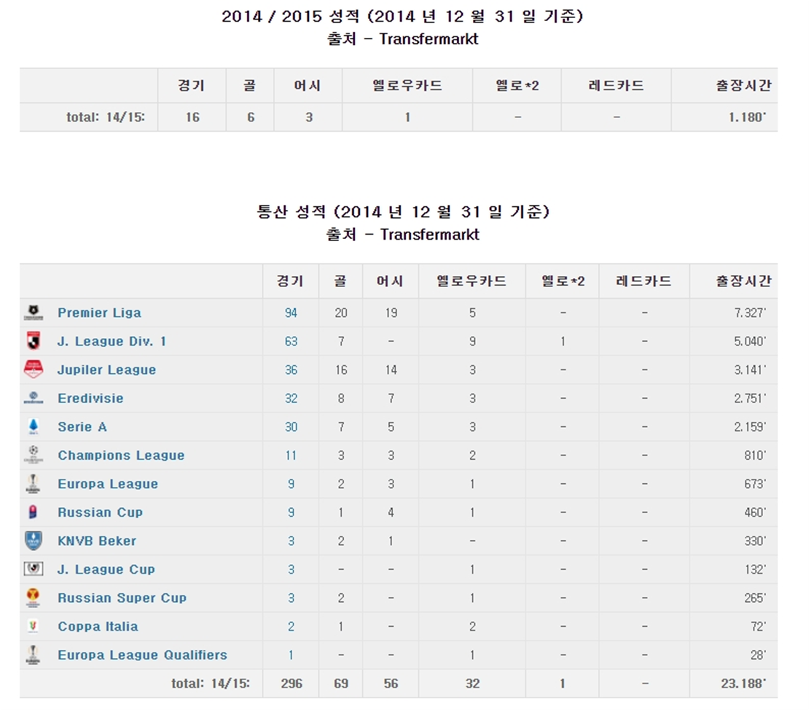Click the 11 matches link for Champions League
The height and width of the screenshot is (710, 809).
coord(291,456)
